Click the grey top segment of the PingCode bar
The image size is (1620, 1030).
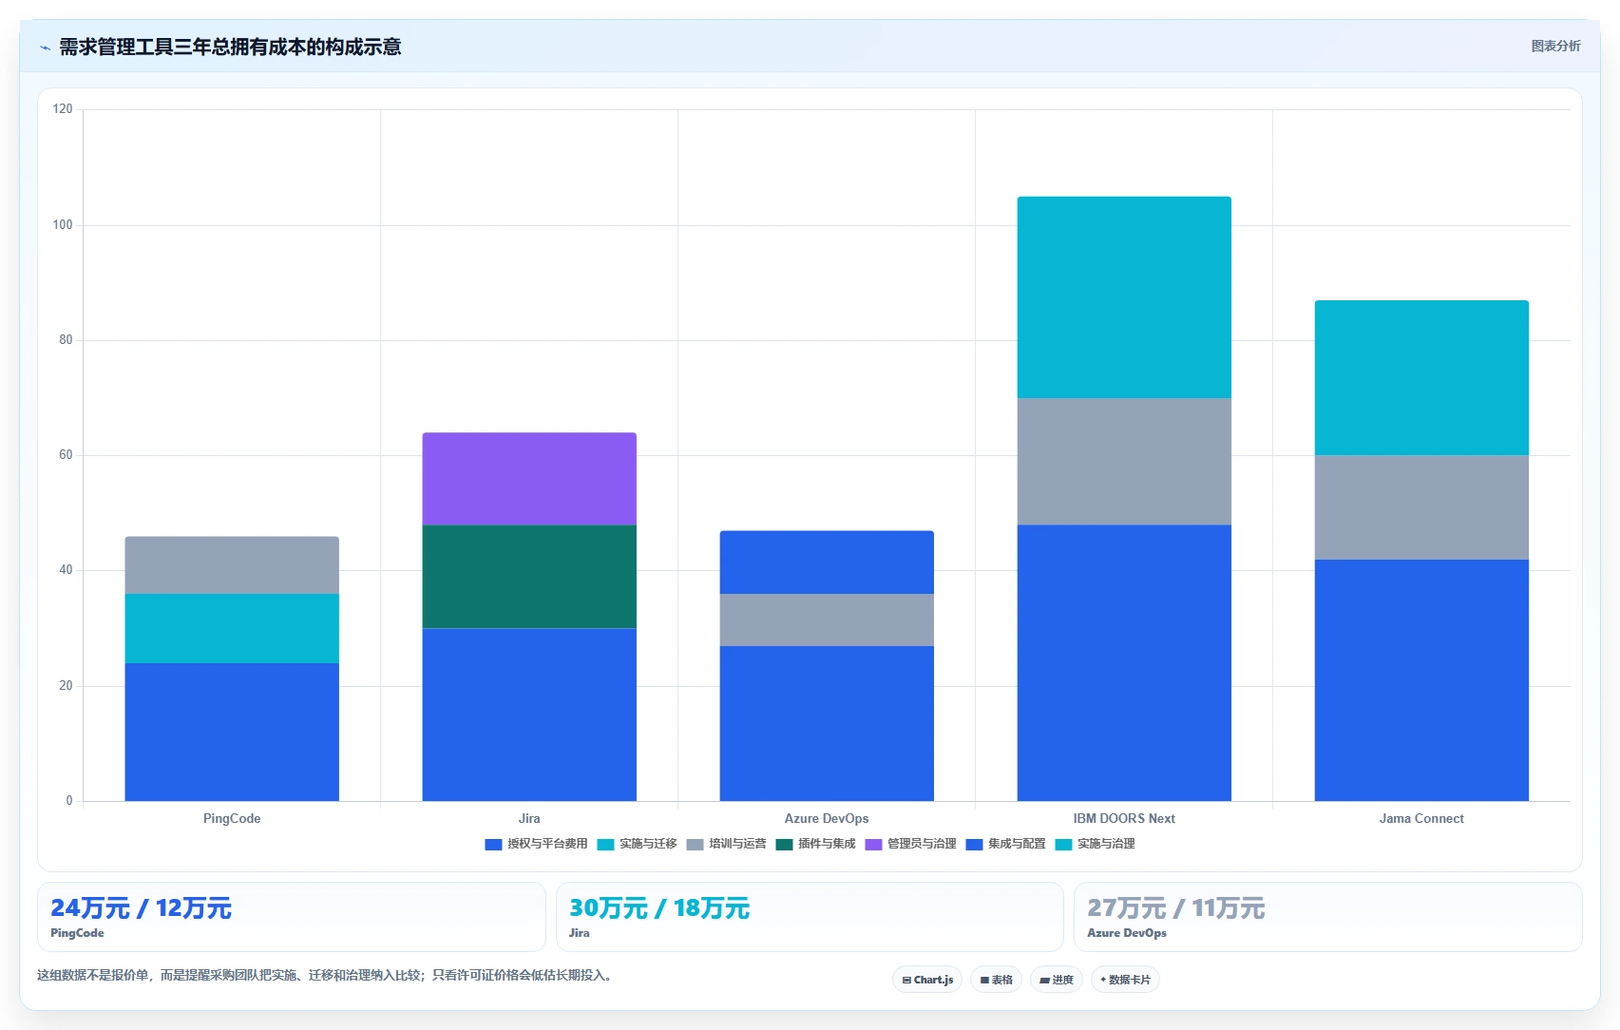click(x=232, y=565)
